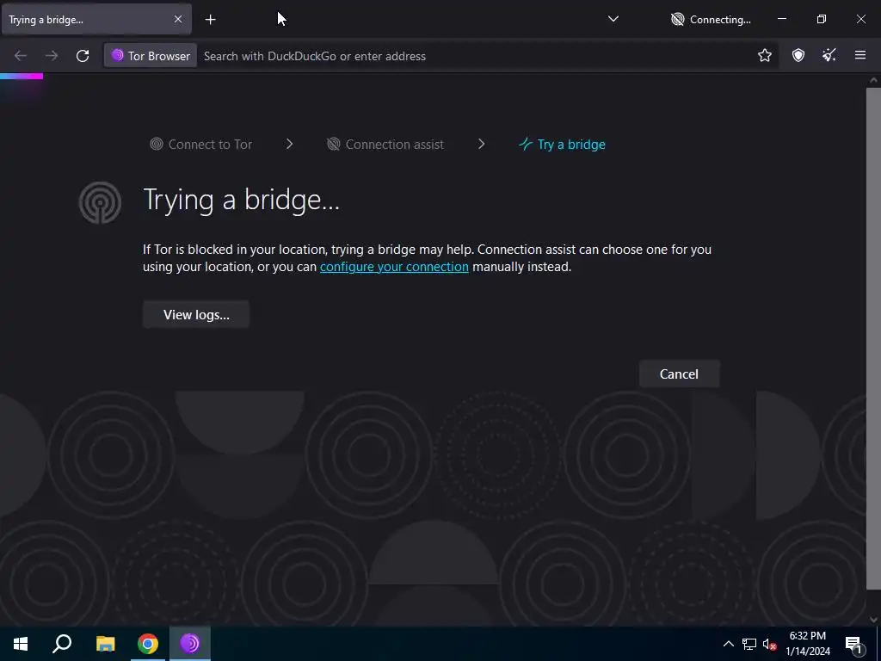Image resolution: width=881 pixels, height=661 pixels.
Task: Click the muted volume tray icon
Action: tap(769, 644)
